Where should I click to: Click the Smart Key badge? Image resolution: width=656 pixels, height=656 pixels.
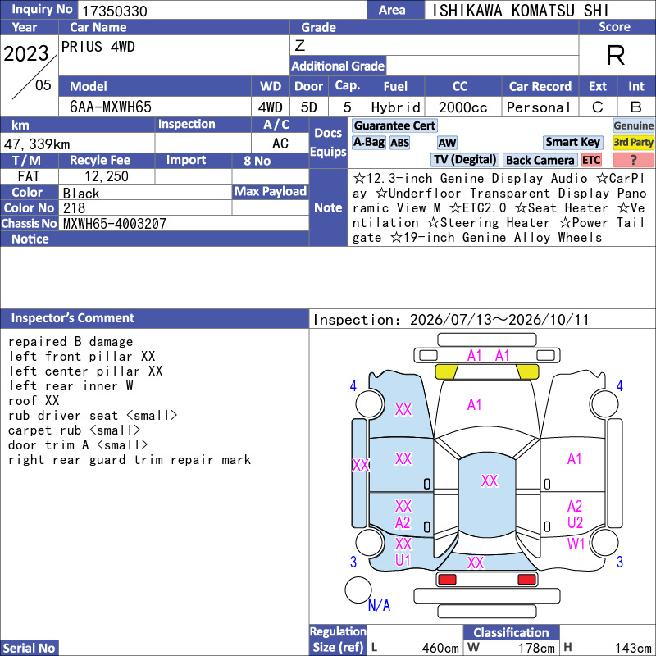pos(572,142)
